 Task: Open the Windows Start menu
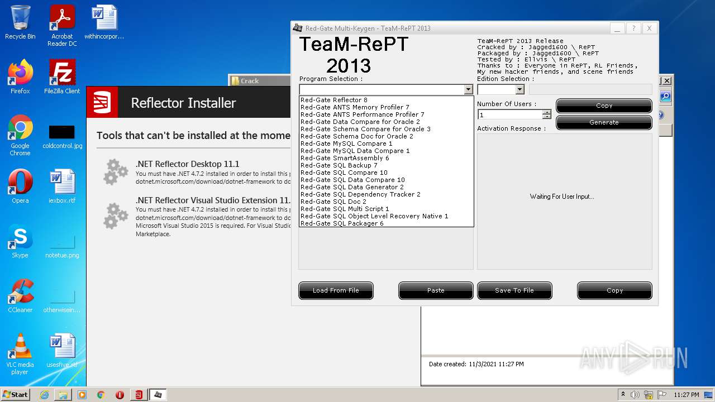click(x=16, y=395)
